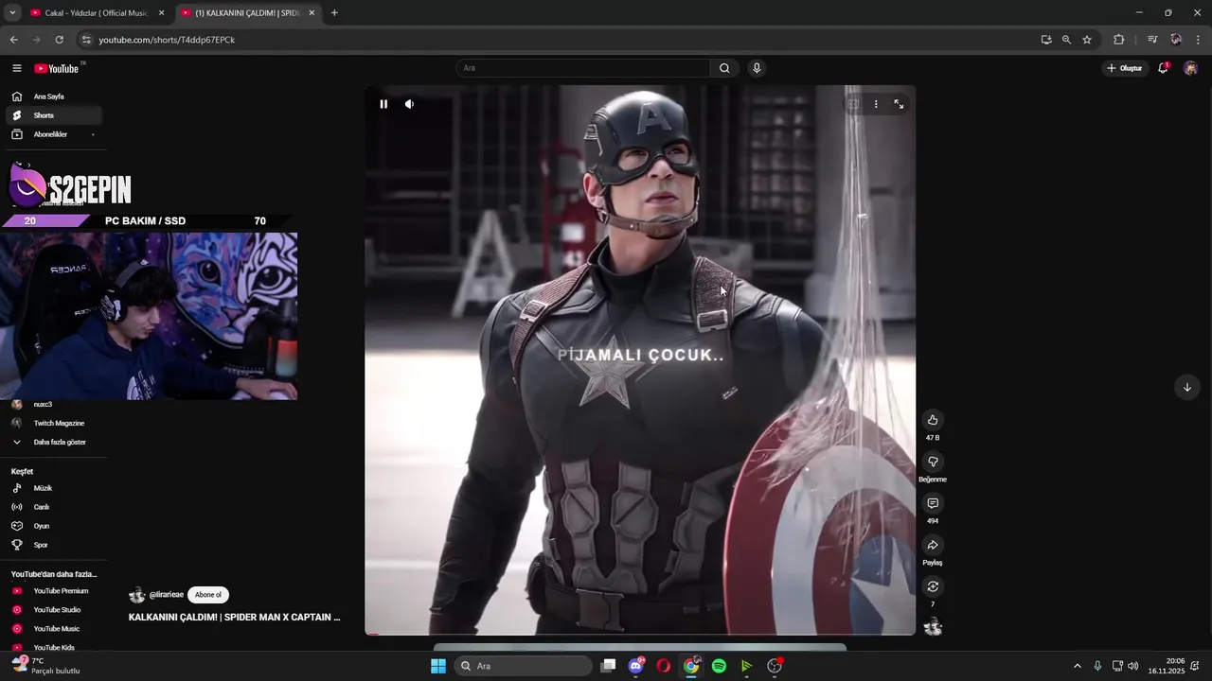Open YouTube notifications bell
1212x681 pixels.
pos(1164,68)
